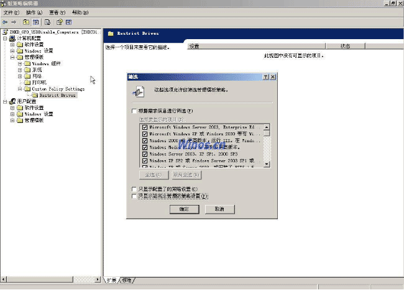The image size is (404, 290).
Task: Click the GPO root policy icon in tree
Action: click(x=5, y=32)
